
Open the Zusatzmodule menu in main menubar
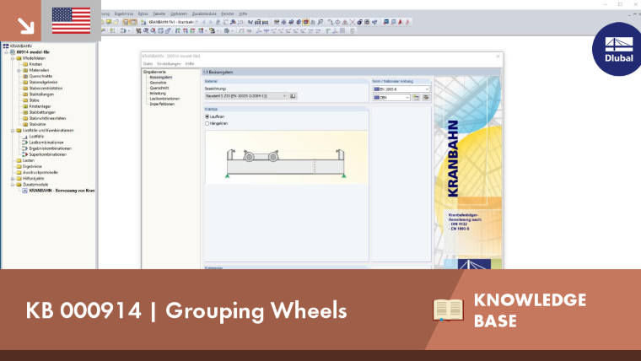click(204, 13)
